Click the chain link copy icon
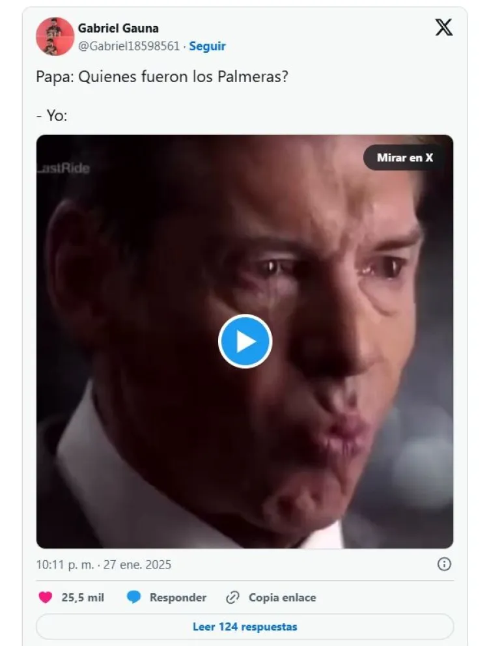The width and height of the screenshot is (489, 646). [x=232, y=597]
